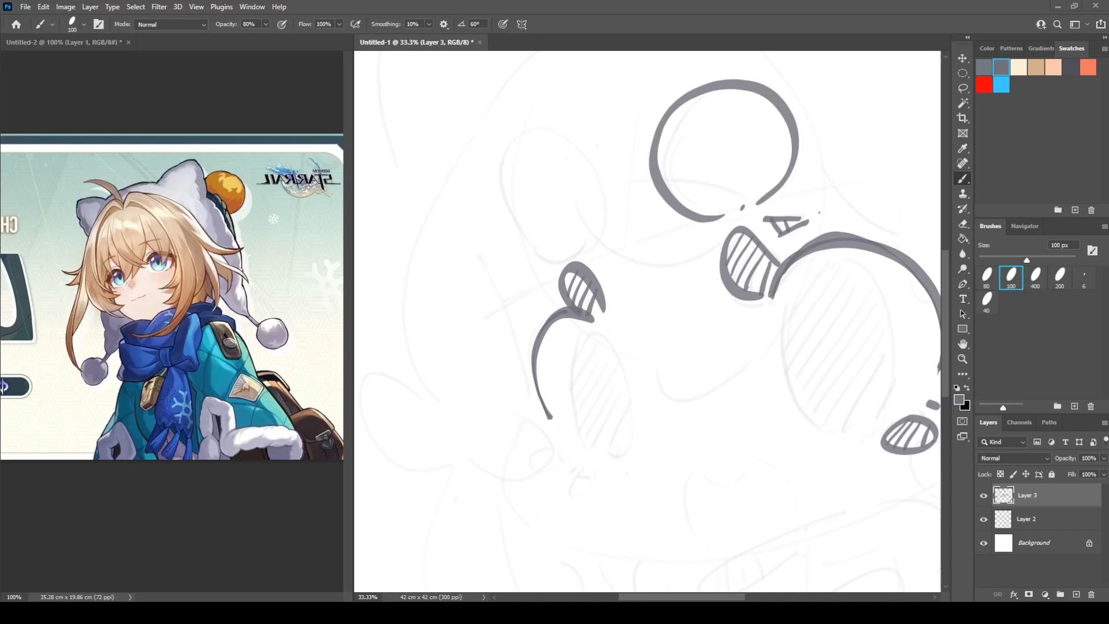This screenshot has height=624, width=1109.
Task: Expand the Flow dropdown arrow
Action: pyautogui.click(x=339, y=24)
